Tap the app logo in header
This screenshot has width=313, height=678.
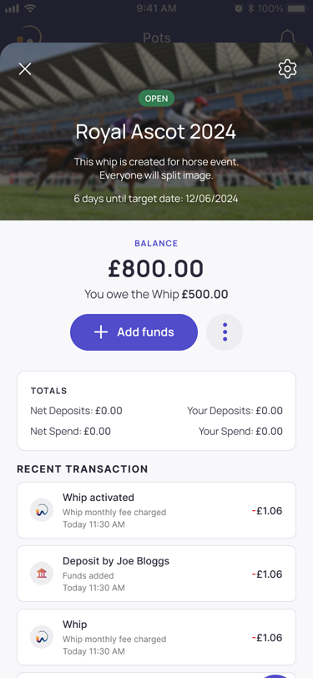tap(30, 37)
